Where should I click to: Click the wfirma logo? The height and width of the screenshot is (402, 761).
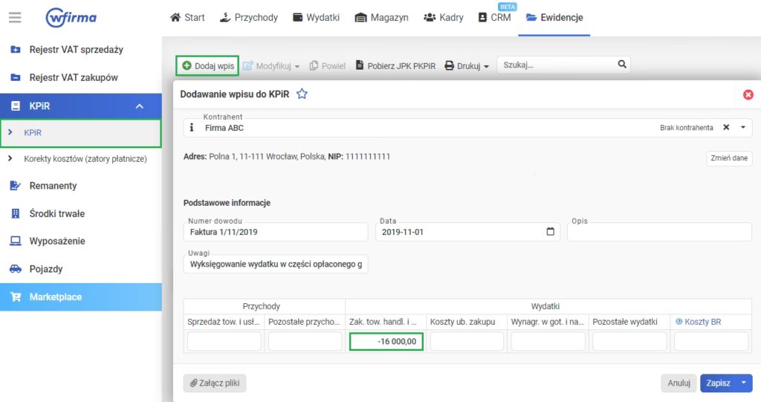point(71,17)
